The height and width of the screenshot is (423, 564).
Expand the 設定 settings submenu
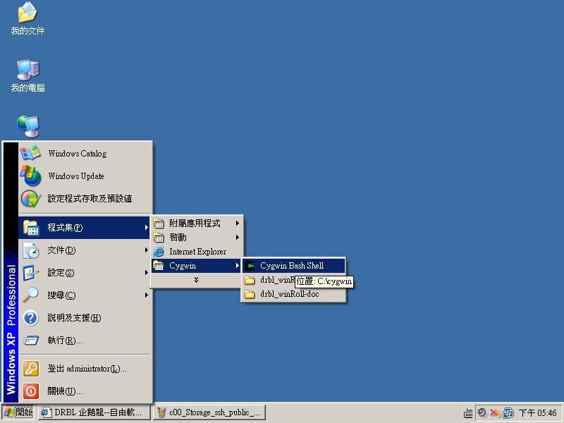tap(61, 273)
